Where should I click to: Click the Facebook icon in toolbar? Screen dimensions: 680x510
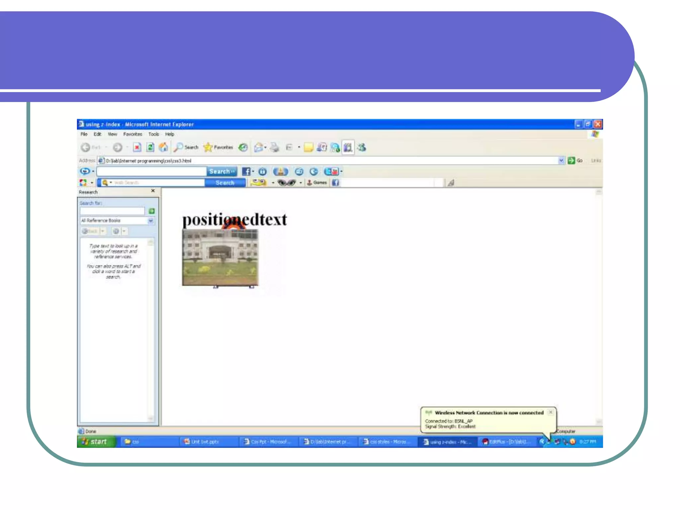pos(246,171)
